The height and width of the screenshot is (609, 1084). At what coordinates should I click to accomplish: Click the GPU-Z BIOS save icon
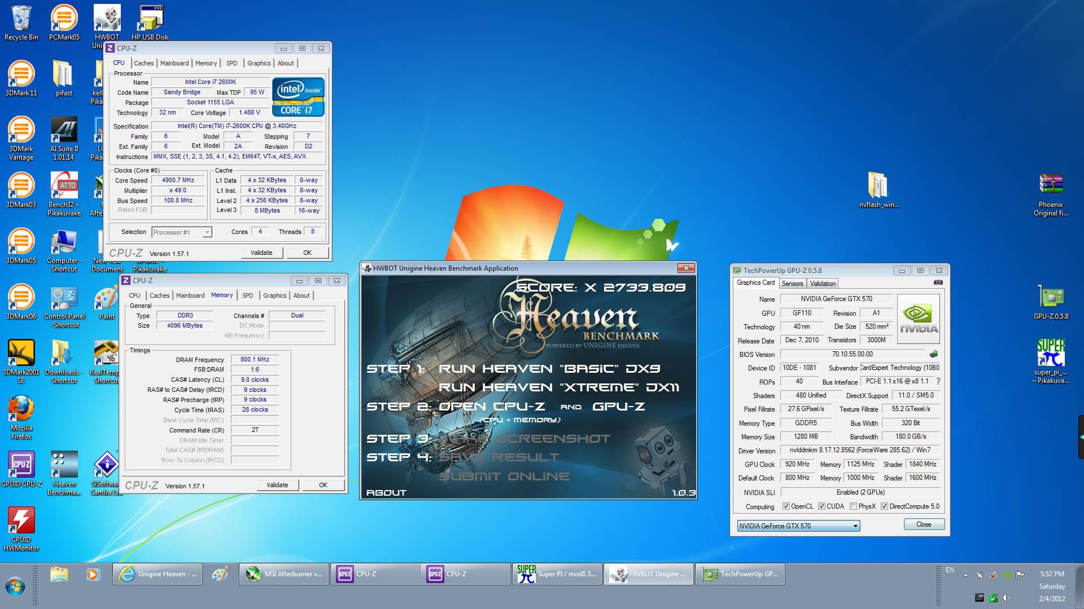click(x=934, y=354)
